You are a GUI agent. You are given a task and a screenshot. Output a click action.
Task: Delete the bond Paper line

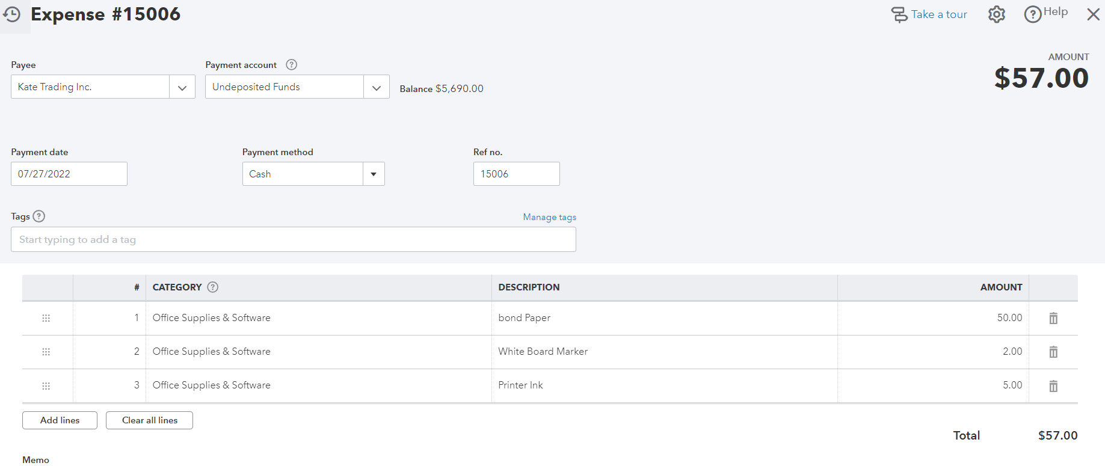[x=1053, y=318]
